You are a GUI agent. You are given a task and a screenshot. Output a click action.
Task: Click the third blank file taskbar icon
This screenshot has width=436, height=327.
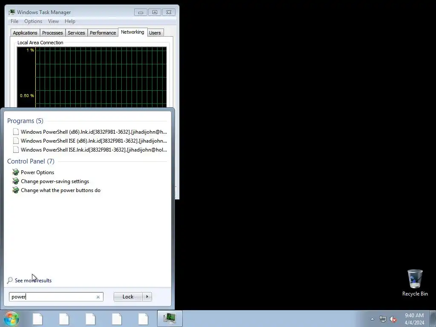(x=90, y=319)
